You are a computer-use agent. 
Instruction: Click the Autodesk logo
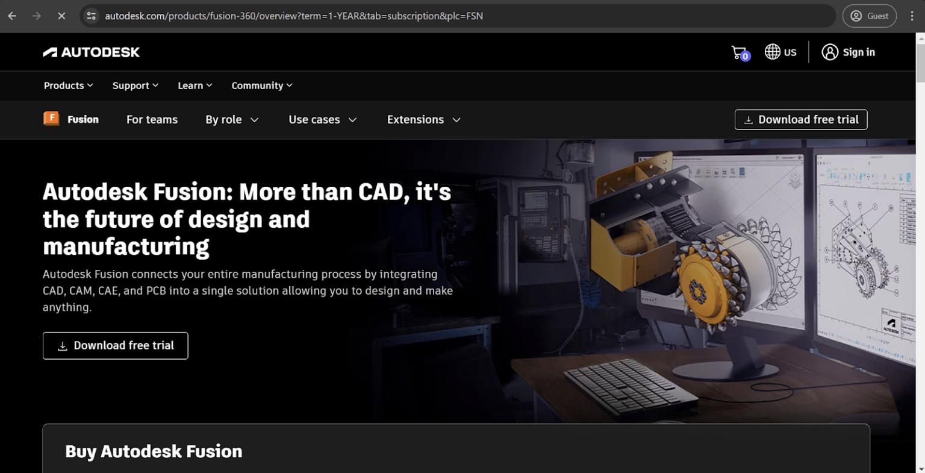click(x=91, y=52)
